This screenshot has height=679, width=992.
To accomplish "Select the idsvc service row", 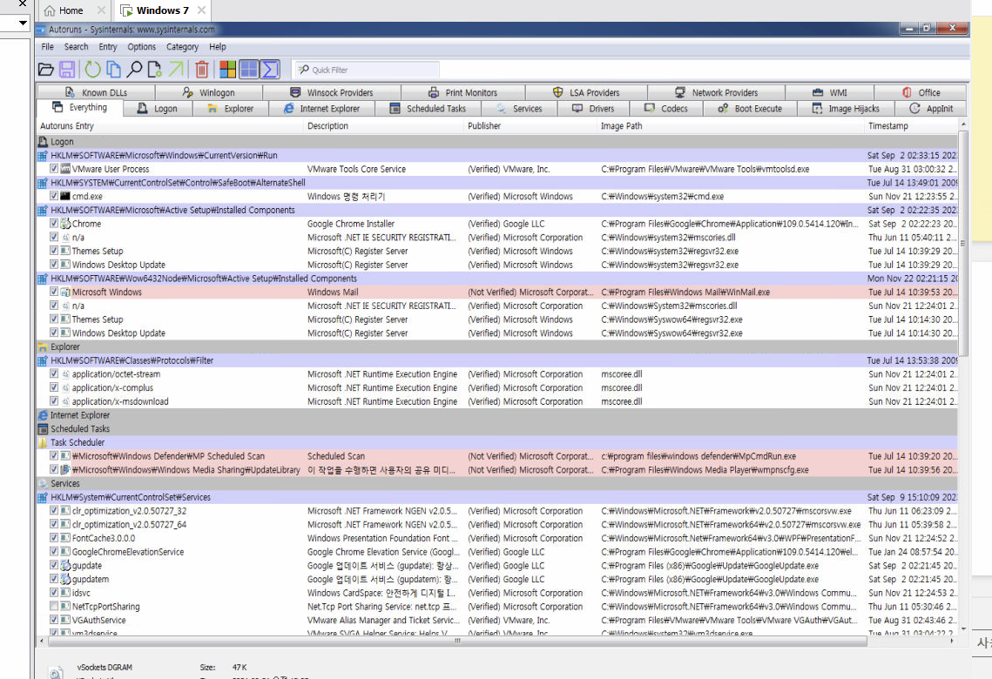I will point(496,593).
